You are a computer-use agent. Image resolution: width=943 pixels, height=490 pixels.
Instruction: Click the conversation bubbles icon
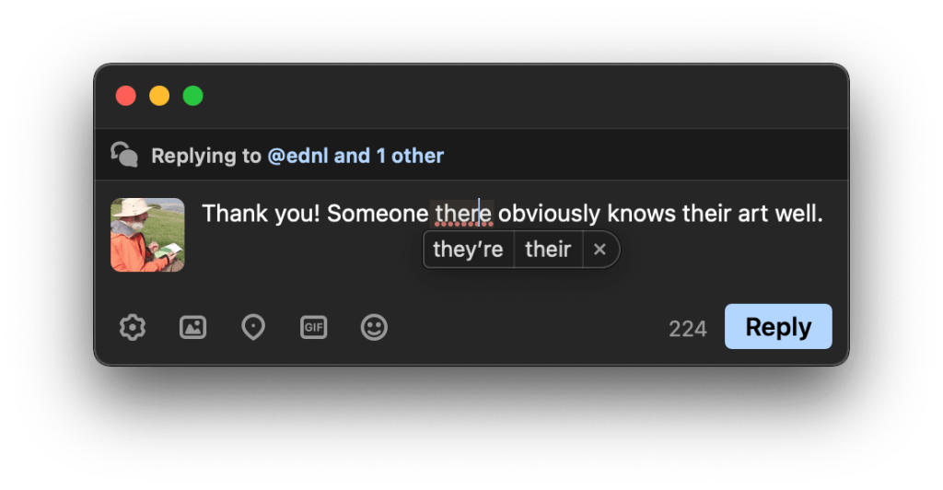124,155
